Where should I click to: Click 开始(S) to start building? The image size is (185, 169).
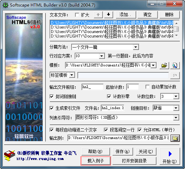170,156
